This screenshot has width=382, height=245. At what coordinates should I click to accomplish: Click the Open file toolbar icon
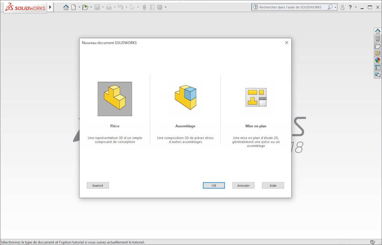point(85,7)
